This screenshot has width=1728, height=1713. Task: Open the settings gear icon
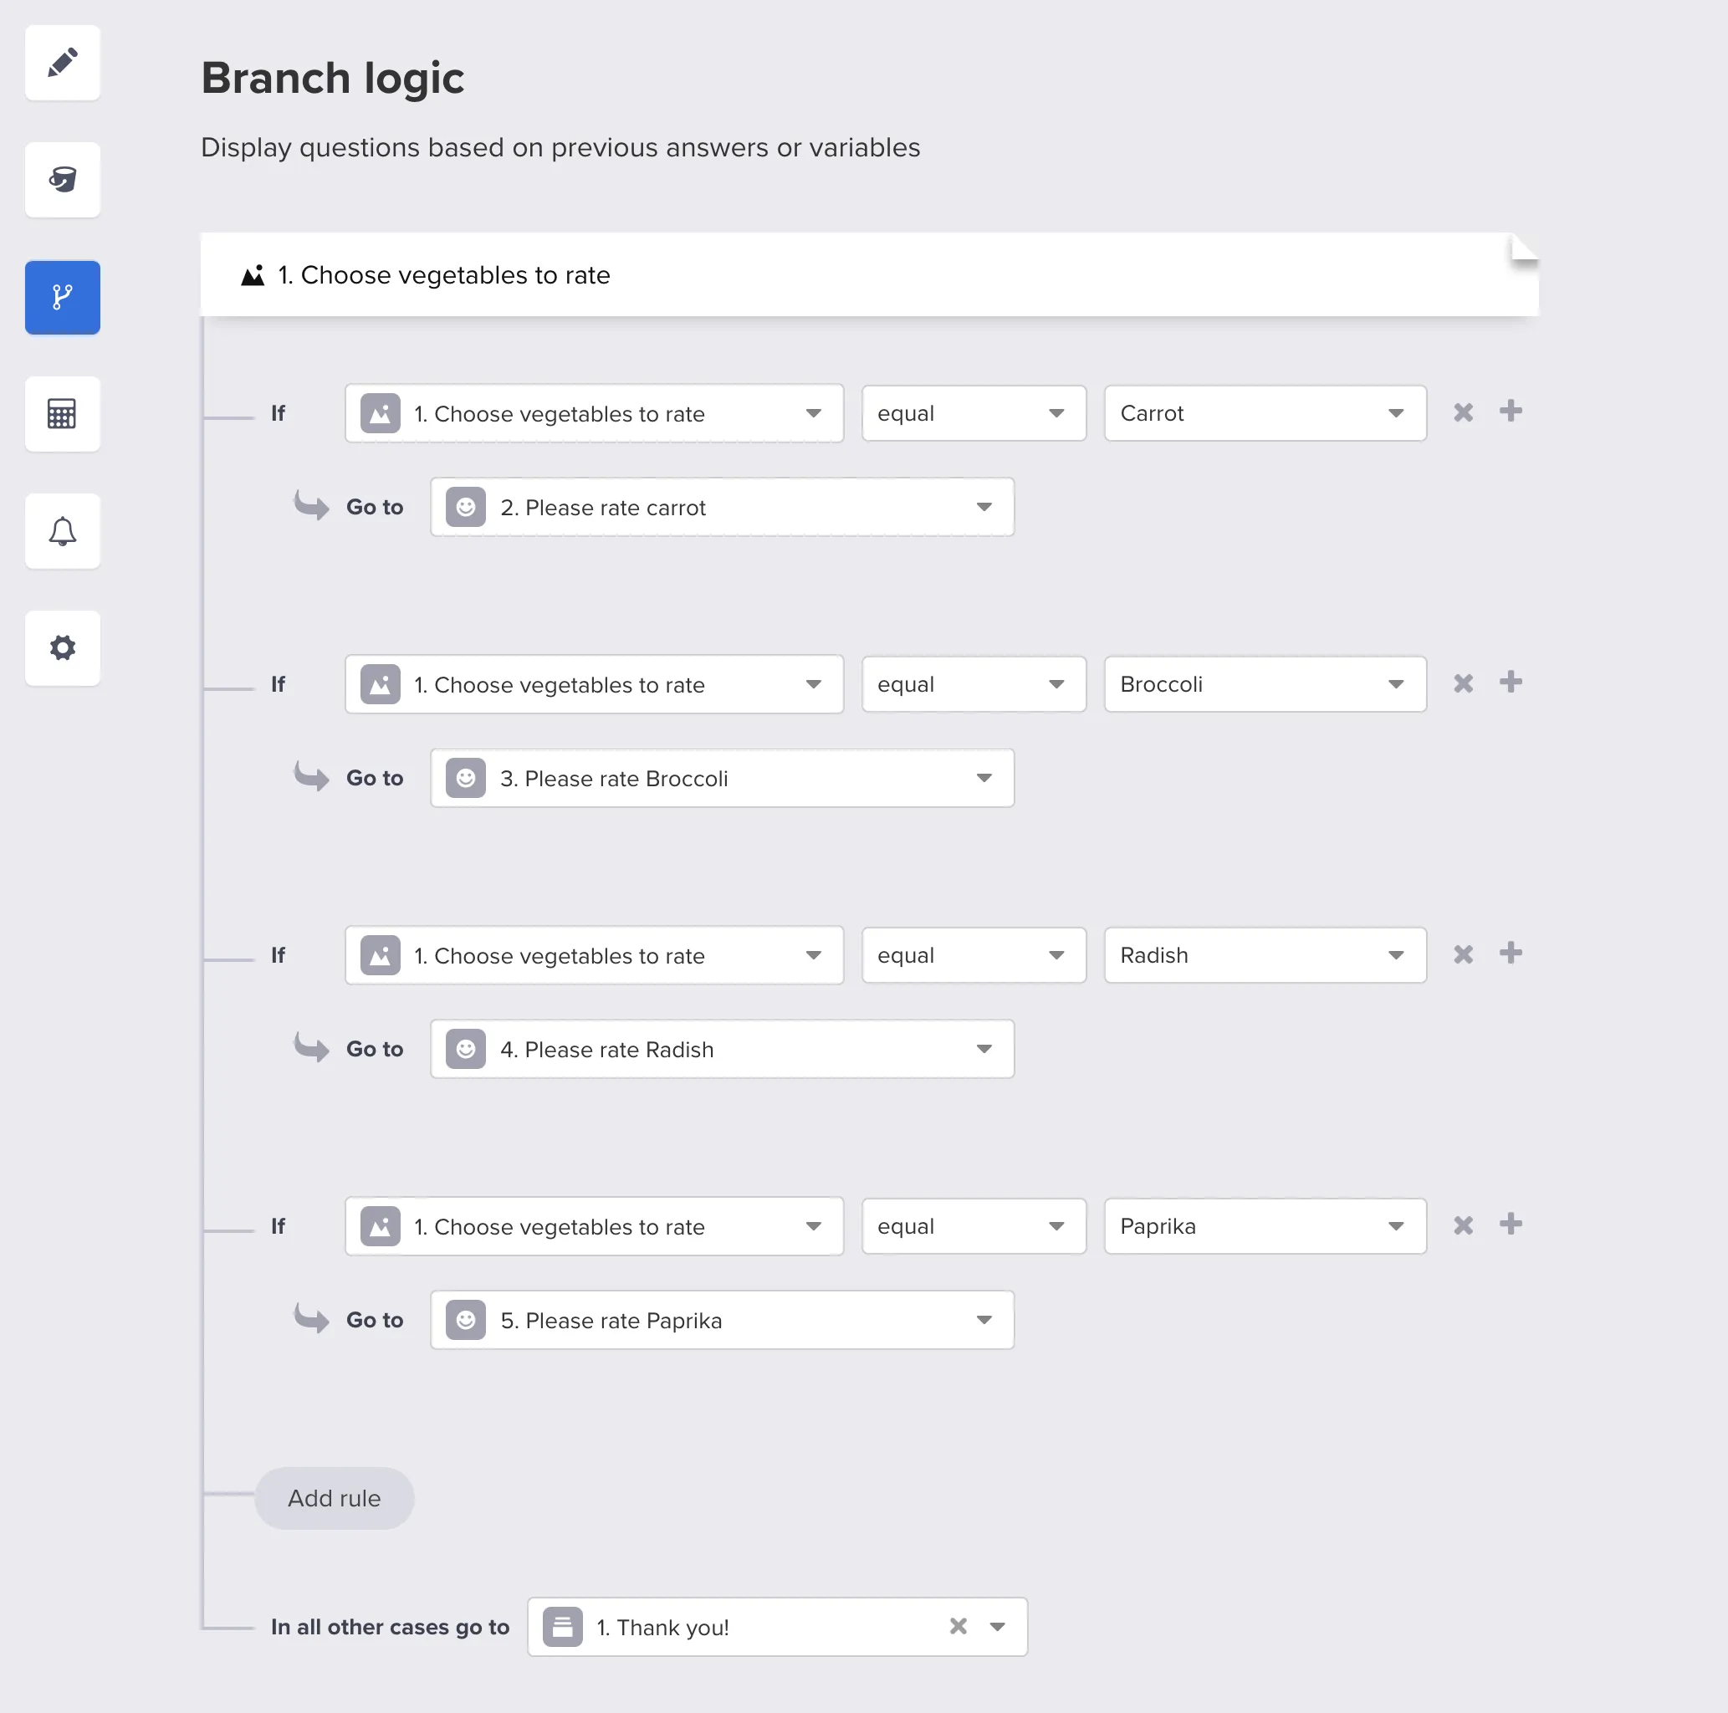coord(63,647)
